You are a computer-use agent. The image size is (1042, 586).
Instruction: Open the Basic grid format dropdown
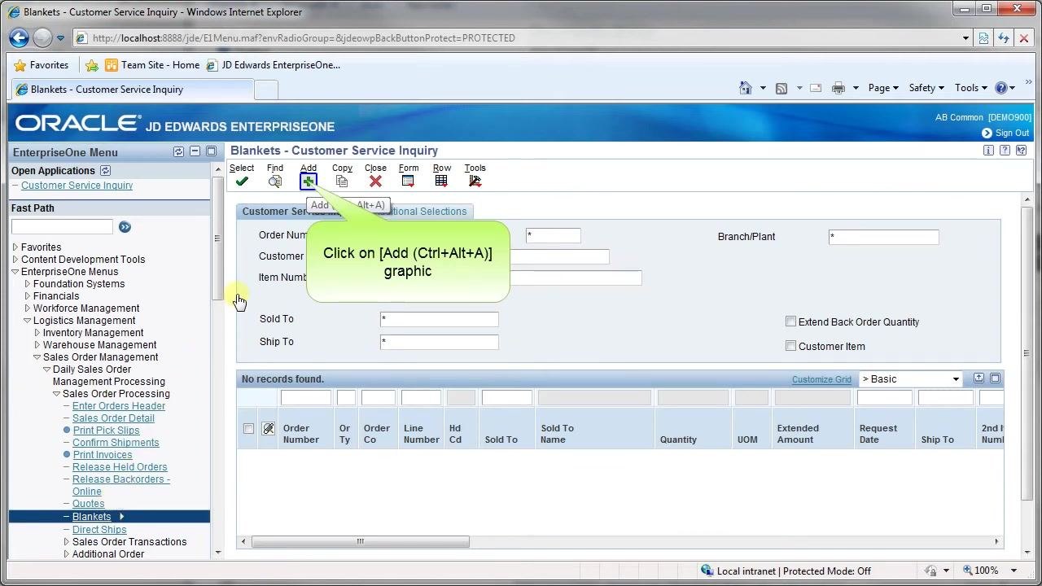(911, 379)
